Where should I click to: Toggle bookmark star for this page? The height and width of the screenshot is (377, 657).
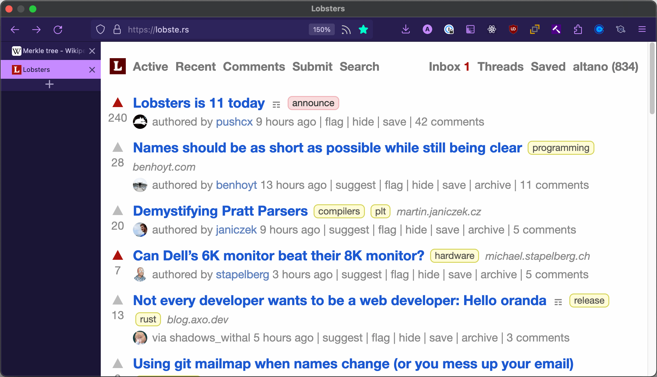[x=363, y=30]
